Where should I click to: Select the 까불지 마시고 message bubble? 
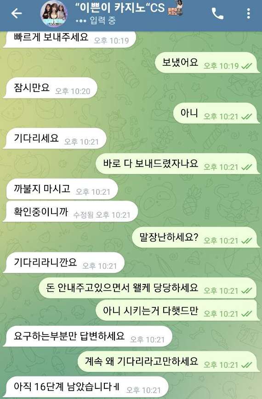coord(61,189)
